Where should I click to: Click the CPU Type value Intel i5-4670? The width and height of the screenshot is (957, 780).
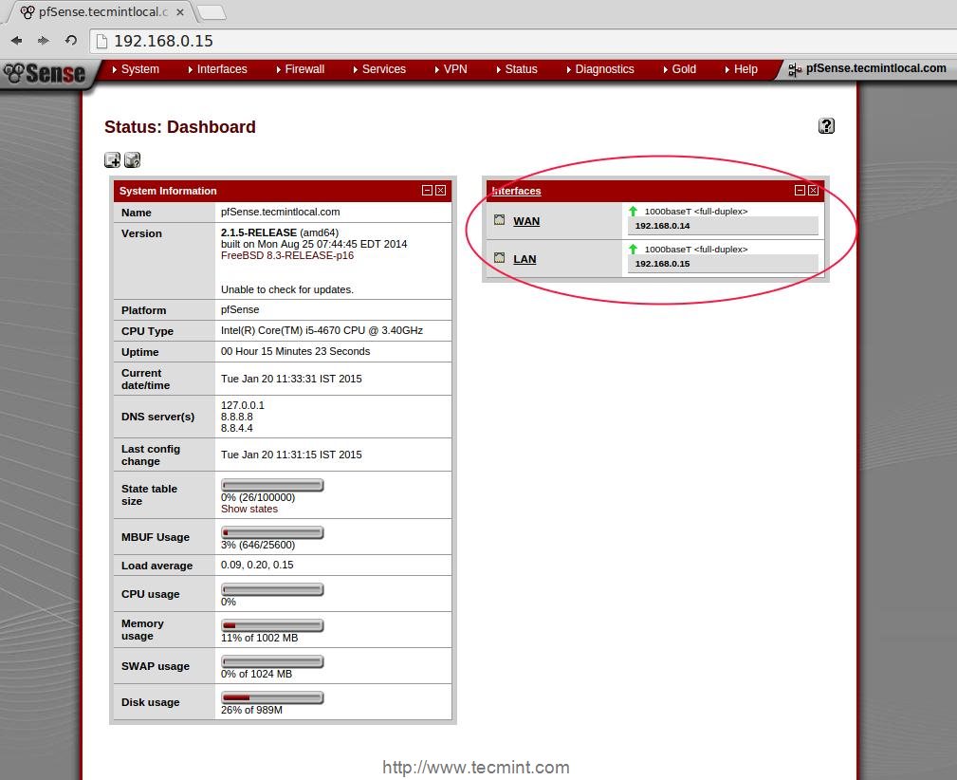[322, 330]
